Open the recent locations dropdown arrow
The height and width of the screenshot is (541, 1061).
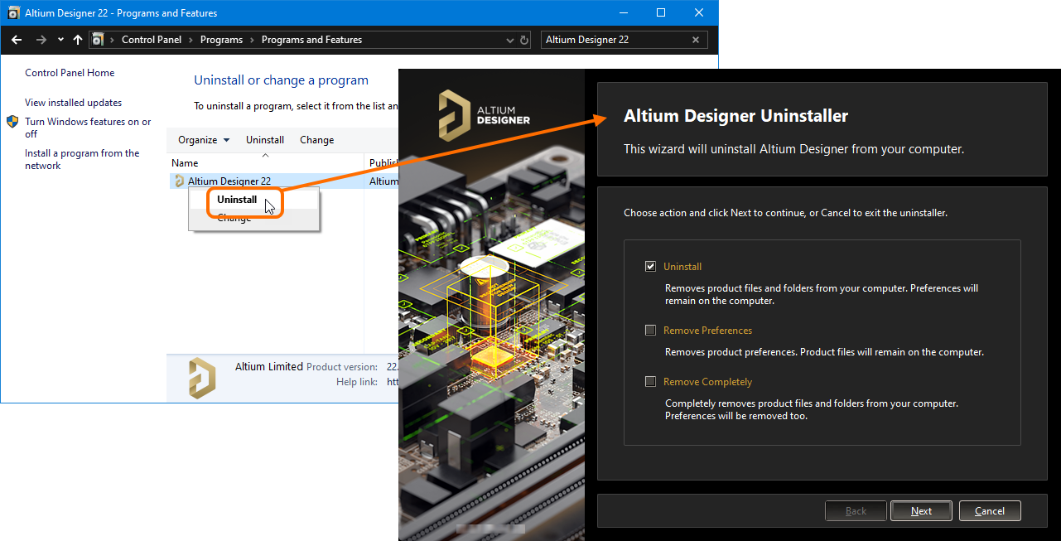pyautogui.click(x=60, y=40)
